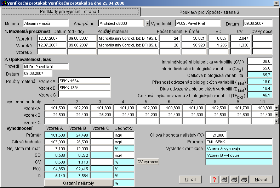Select the Vzorek A material field SEKK 1564
This screenshot has height=188, width=280.
pos(84,81)
